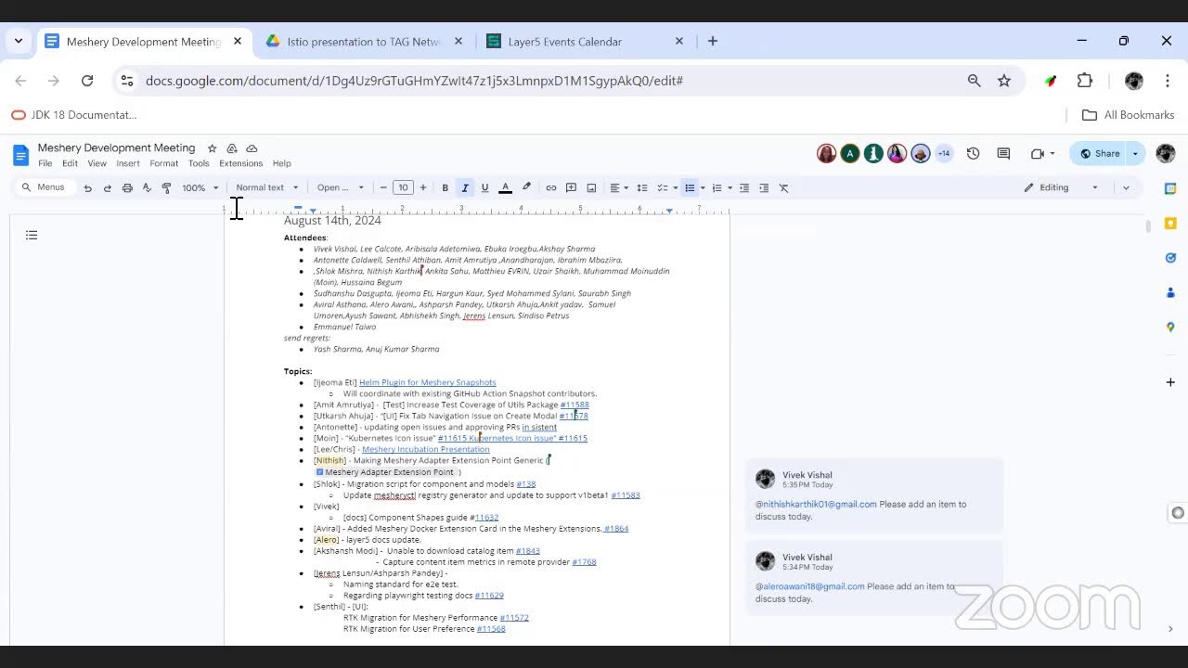Open the highlight color pen tool

[526, 187]
